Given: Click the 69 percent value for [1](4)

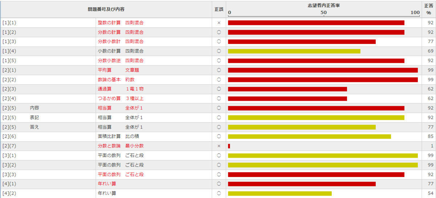Looking at the screenshot, I should (431, 51).
